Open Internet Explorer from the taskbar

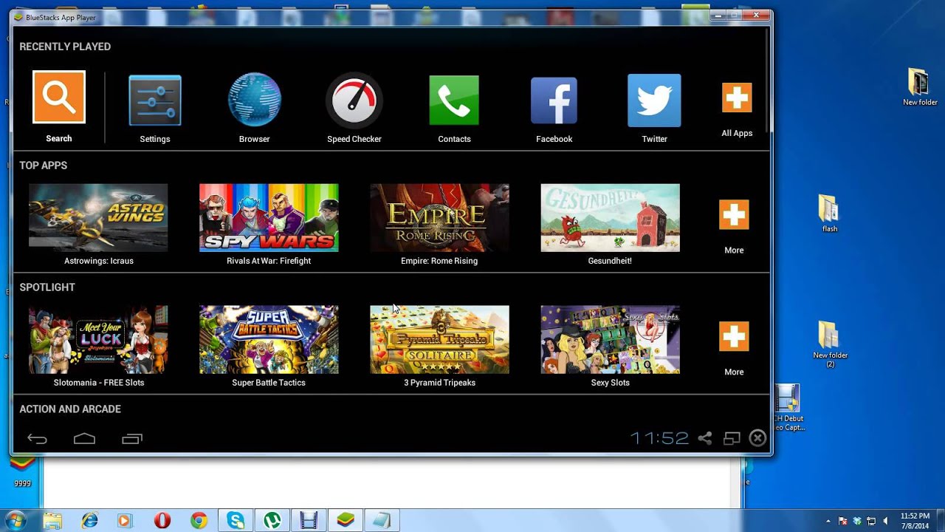click(90, 521)
